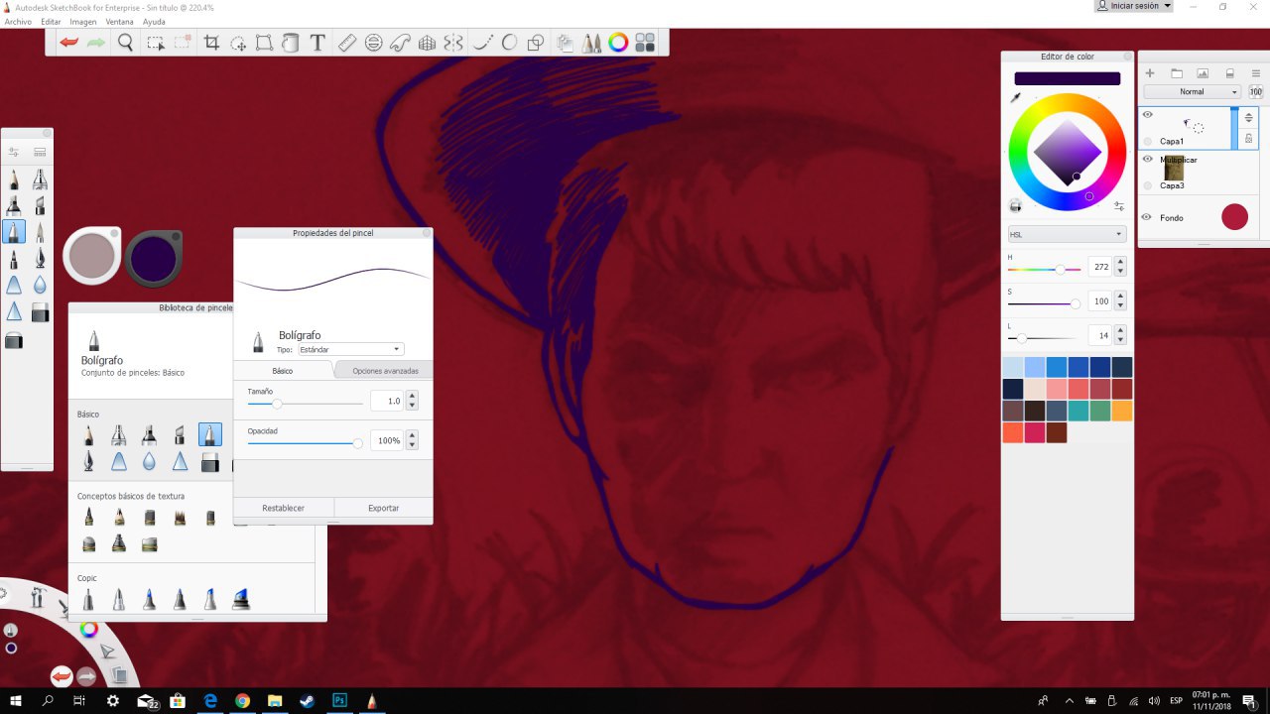Open the French Curve tool
Viewport: 1270px width, 714px height.
(x=400, y=43)
